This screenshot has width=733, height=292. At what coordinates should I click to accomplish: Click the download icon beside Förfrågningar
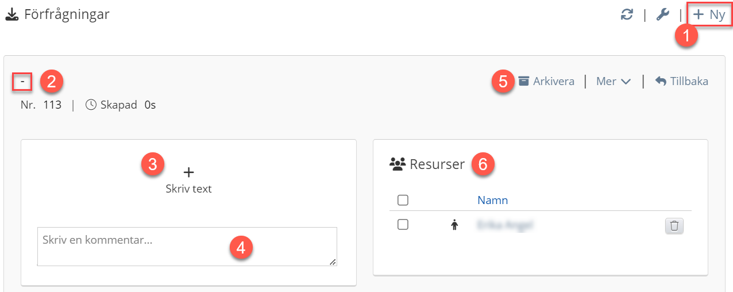point(11,15)
